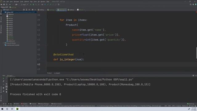
Task: Click the Print icon in Run panel
Action: [x=6, y=89]
